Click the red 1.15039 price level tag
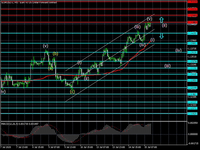This screenshot has height=150, width=200. tap(192, 2)
